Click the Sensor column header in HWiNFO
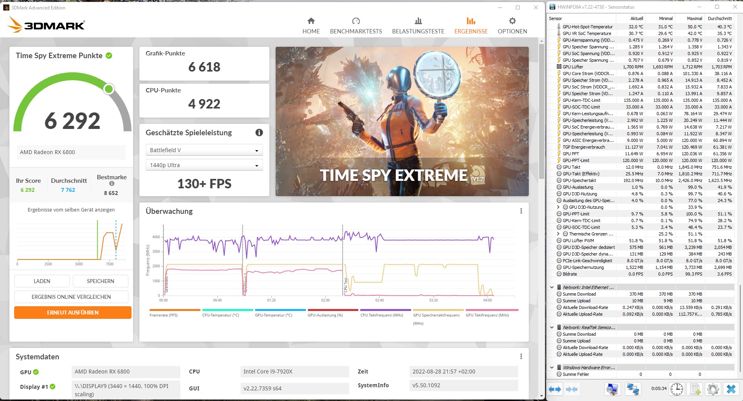Viewport: 743px width, 401px height. [581, 18]
